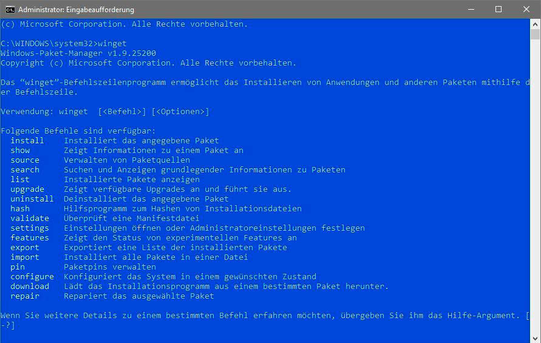
Task: Click the 'install' command in the list
Action: [27, 140]
